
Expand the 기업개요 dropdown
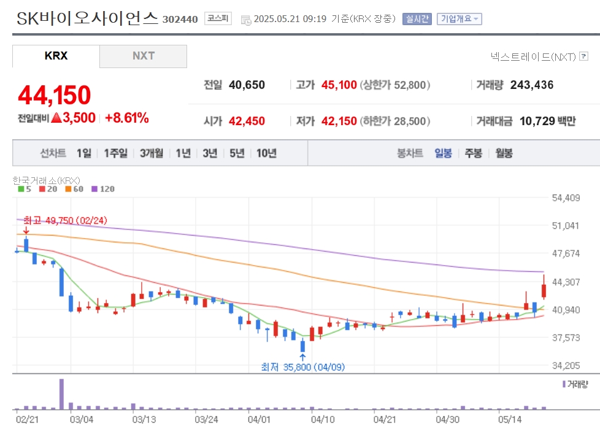click(x=459, y=19)
